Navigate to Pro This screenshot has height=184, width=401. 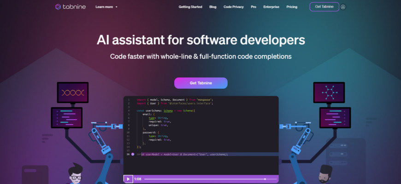click(x=254, y=7)
